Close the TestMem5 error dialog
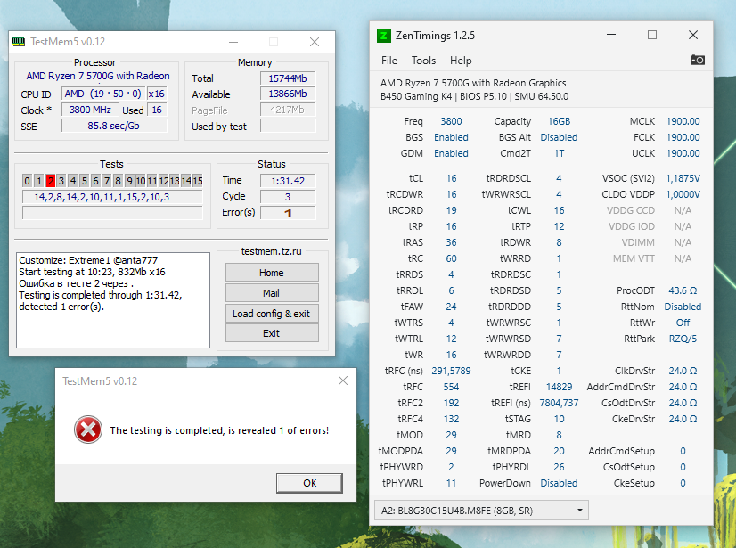736x548 pixels. coord(343,380)
